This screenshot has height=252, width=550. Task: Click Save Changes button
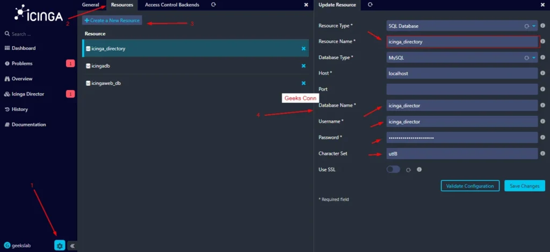pos(525,186)
